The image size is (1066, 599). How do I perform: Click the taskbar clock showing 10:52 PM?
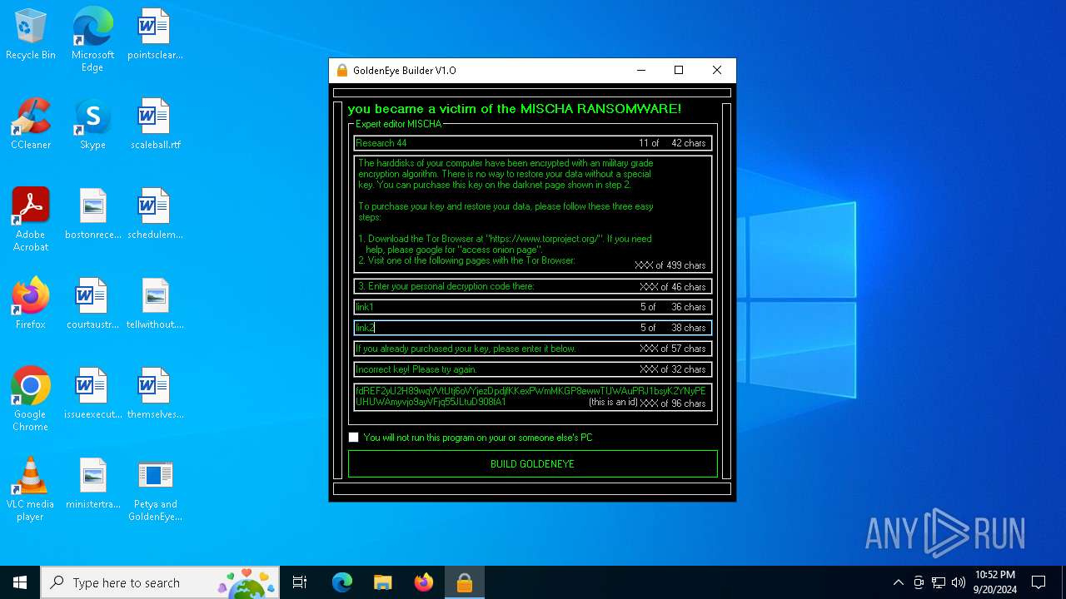[995, 582]
